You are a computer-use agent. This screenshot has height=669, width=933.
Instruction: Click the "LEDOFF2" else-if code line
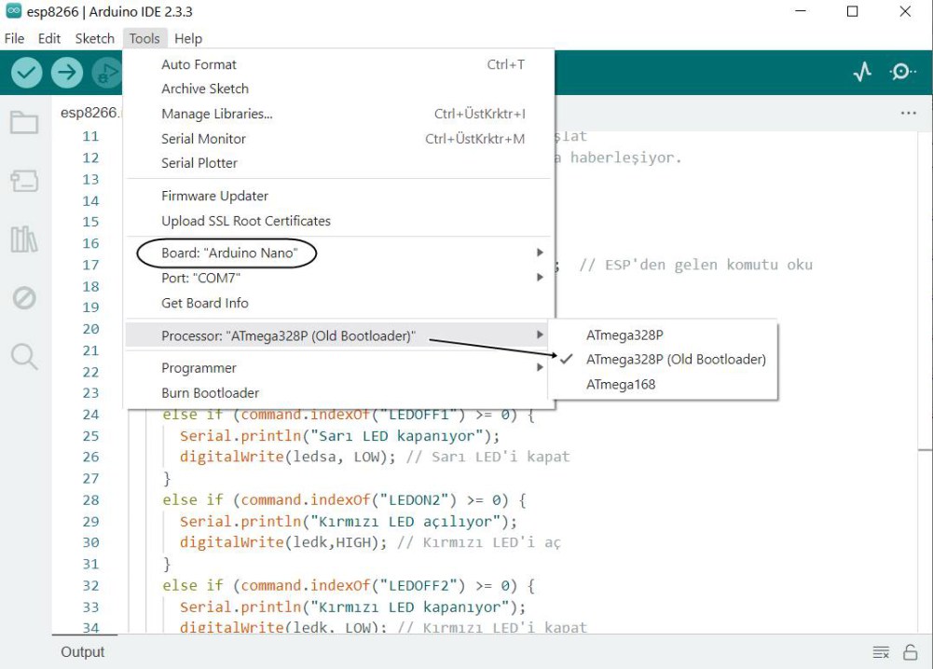coord(349,586)
